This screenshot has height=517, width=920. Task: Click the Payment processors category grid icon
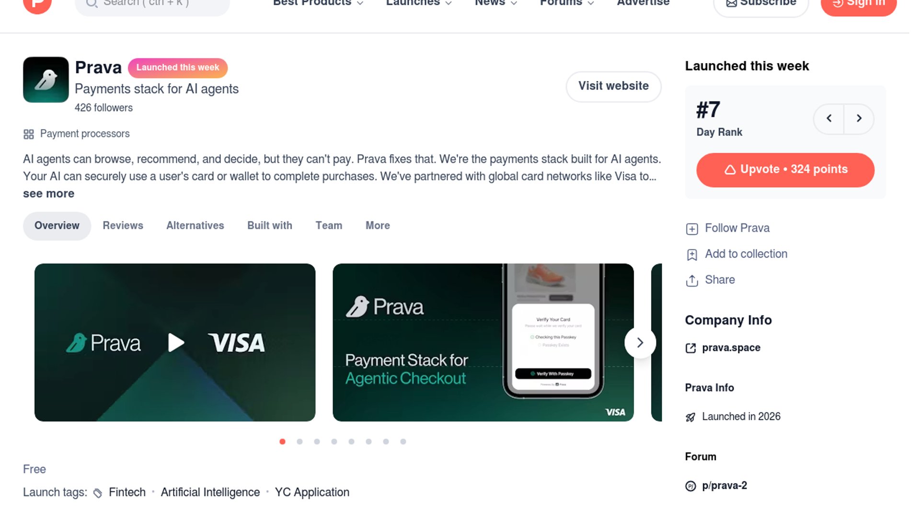click(x=29, y=134)
